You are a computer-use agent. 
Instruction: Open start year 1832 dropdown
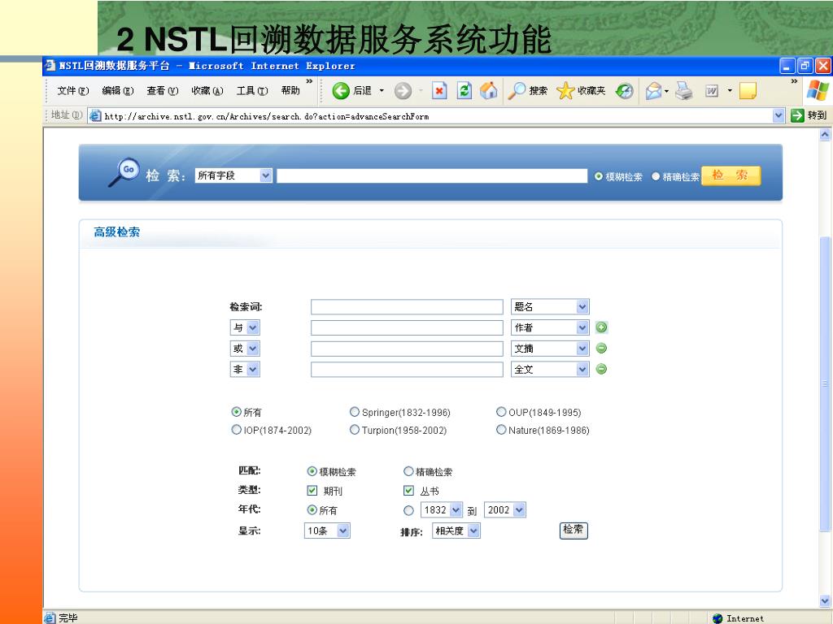(442, 510)
